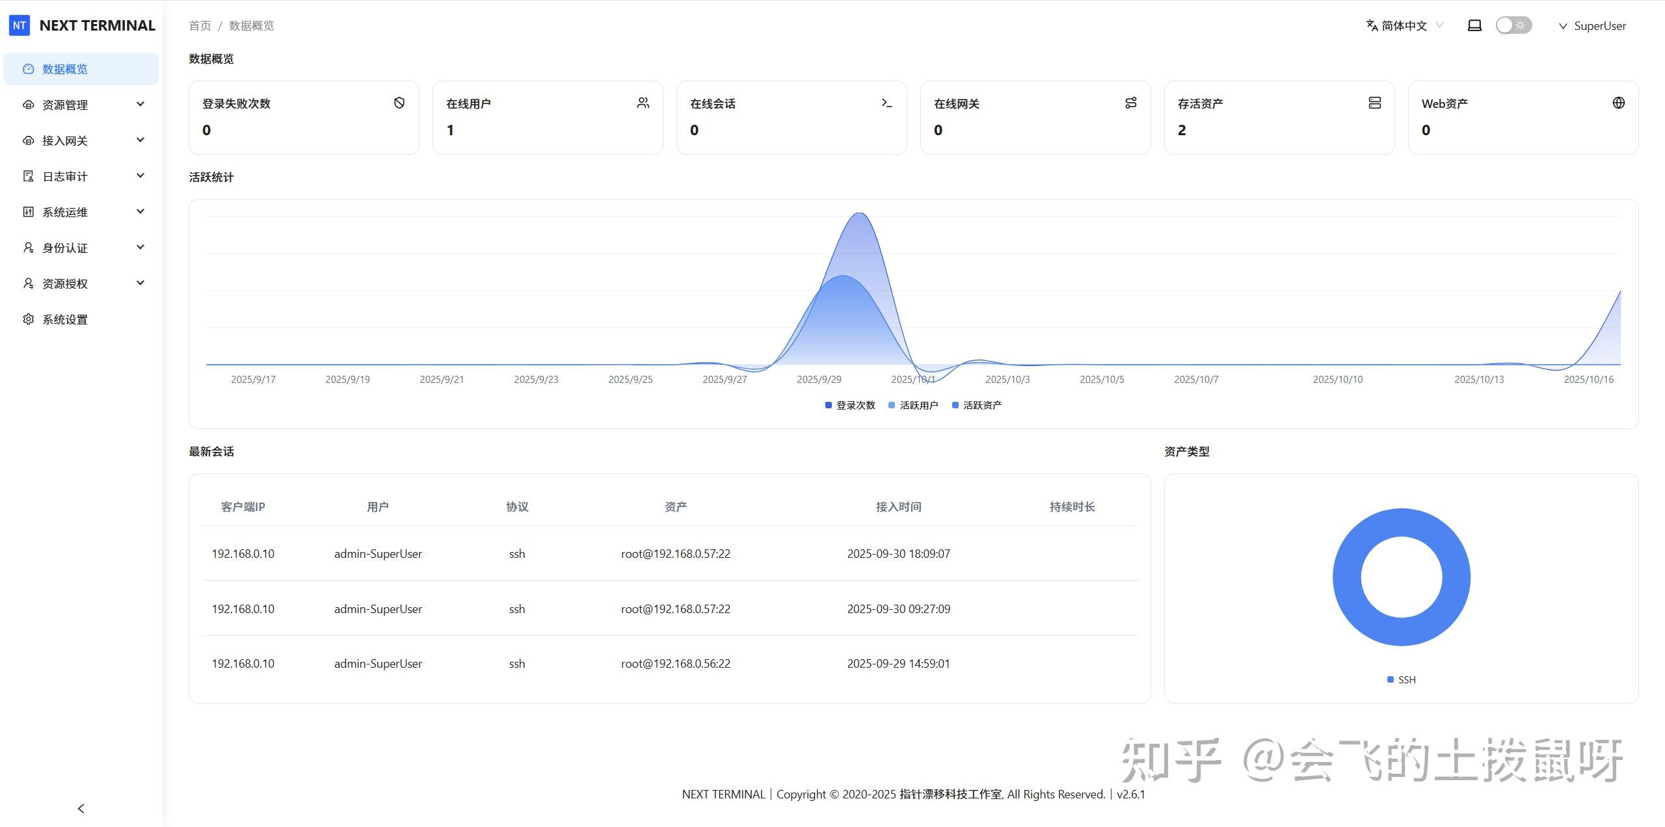Click the gateway icon in 在线网关 card
This screenshot has width=1665, height=827.
(x=1131, y=103)
